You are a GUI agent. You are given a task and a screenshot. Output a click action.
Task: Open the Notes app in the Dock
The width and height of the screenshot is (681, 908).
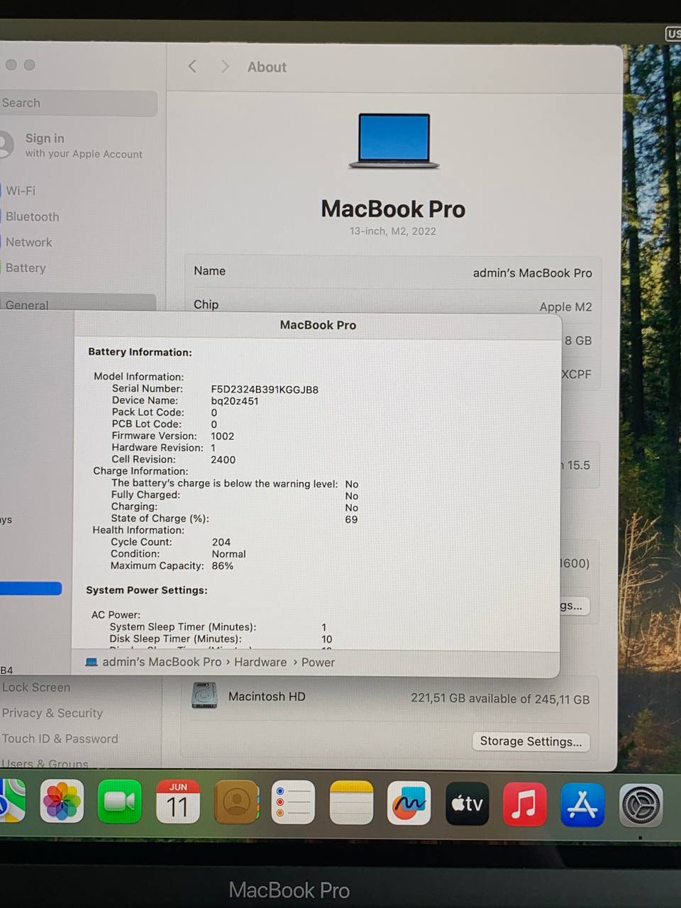coord(351,802)
